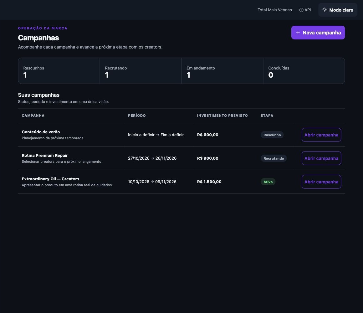Select the Concluídas summary card
Viewport: 363px width, 313px height.
304,71
